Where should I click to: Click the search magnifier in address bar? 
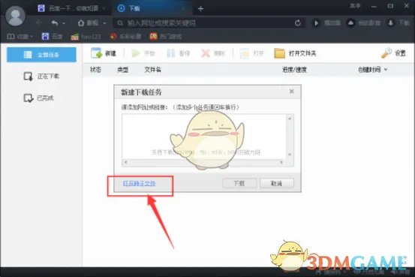pyautogui.click(x=120, y=23)
